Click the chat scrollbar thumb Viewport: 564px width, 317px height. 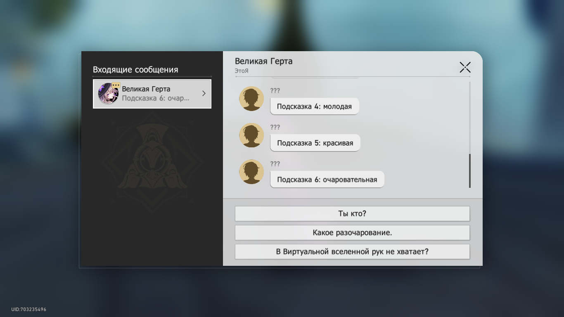[469, 171]
